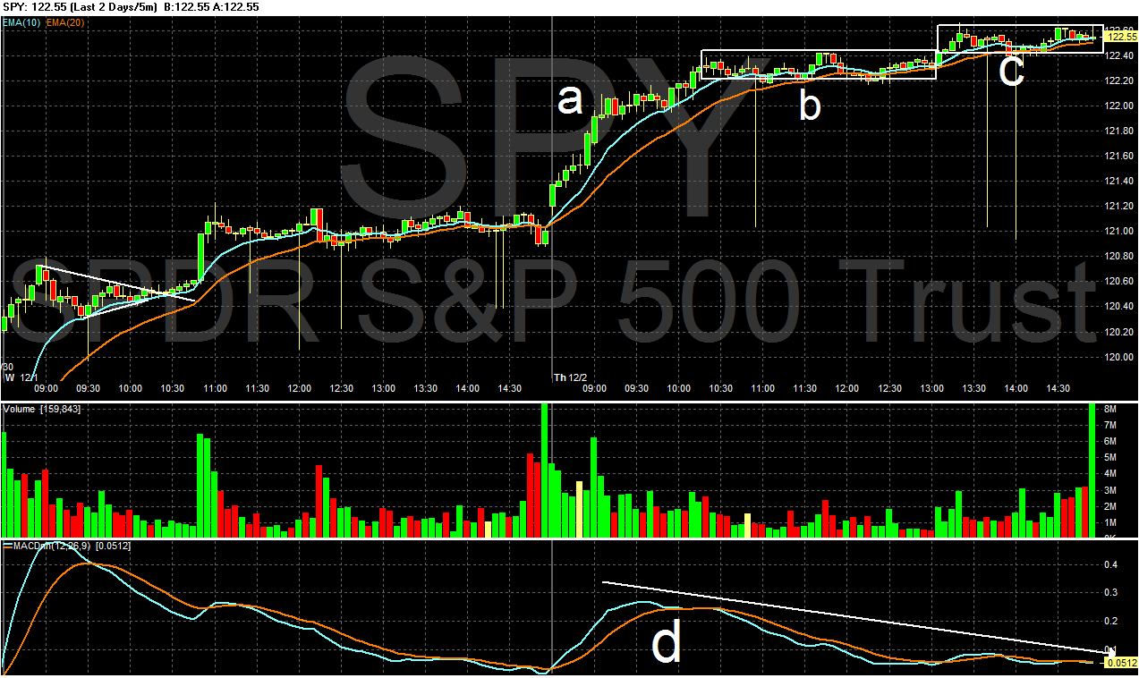Image resolution: width=1139 pixels, height=678 pixels.
Task: Click the yellow 0.0512 MACD value tag
Action: tap(1122, 663)
